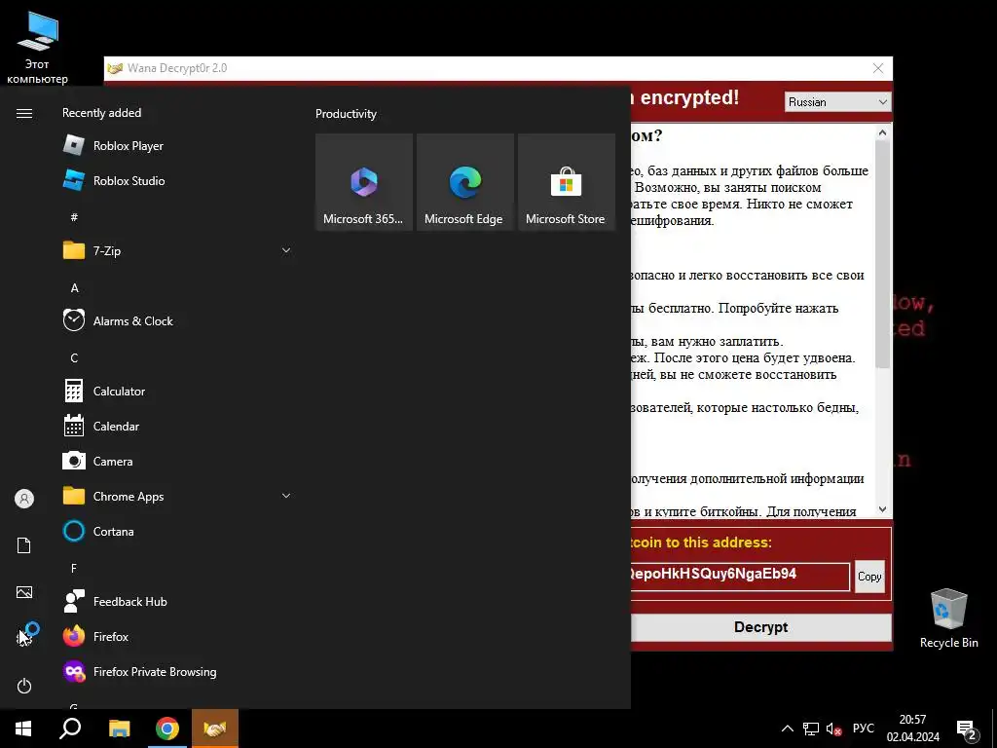The width and height of the screenshot is (997, 748).
Task: Open Google Chrome from taskbar
Action: point(167,729)
